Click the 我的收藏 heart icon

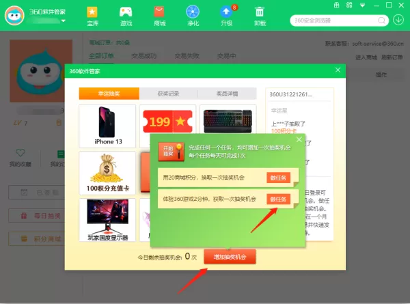coord(20,152)
